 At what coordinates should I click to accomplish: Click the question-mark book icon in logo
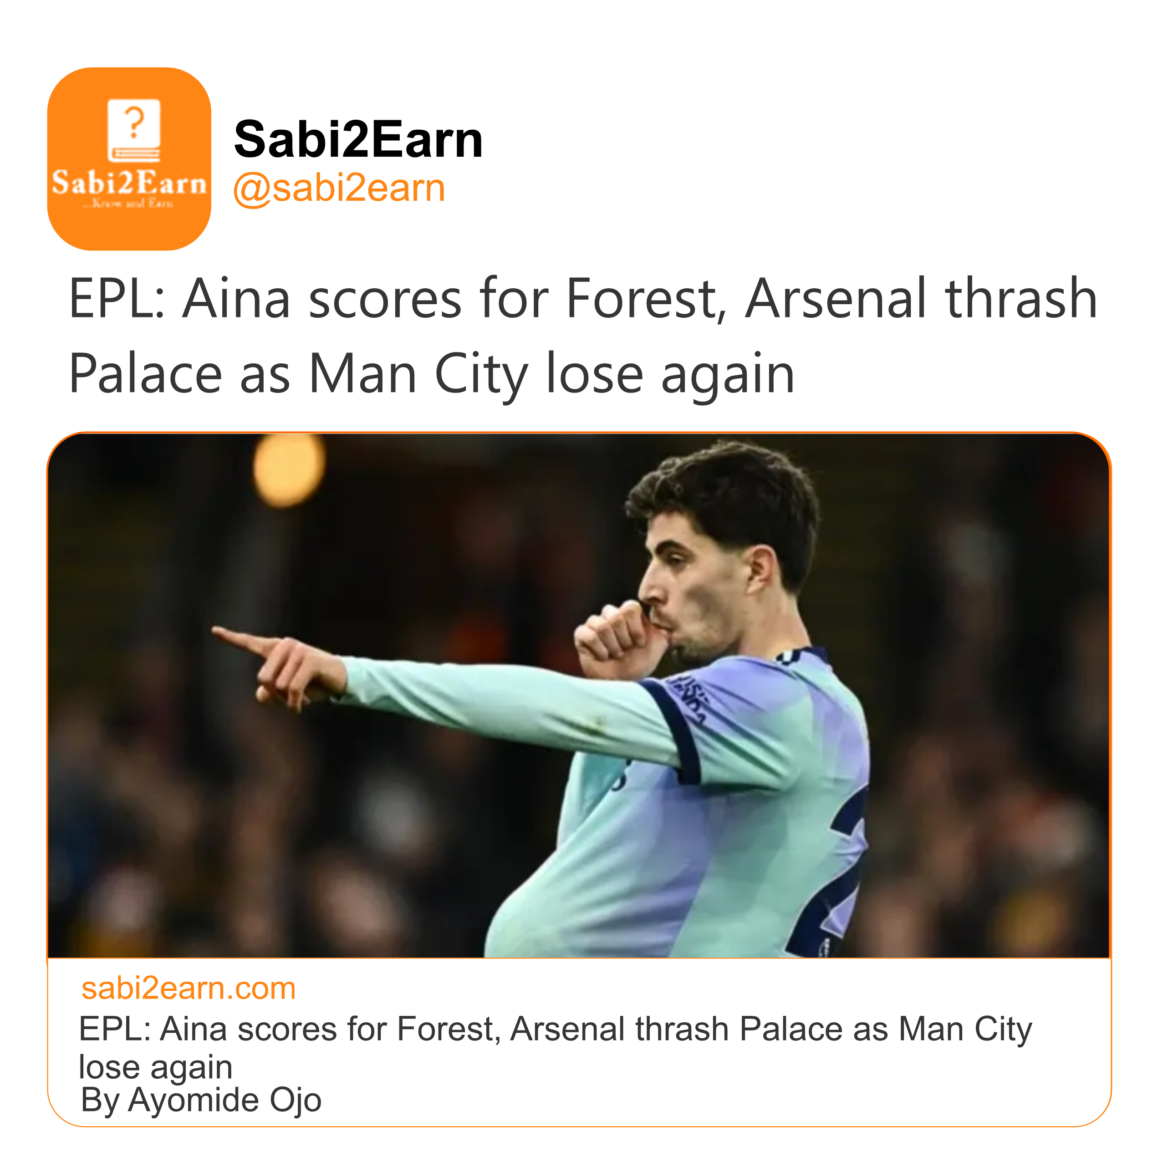(x=133, y=131)
